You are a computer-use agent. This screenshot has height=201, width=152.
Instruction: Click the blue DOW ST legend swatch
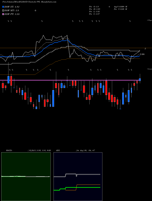3,7
